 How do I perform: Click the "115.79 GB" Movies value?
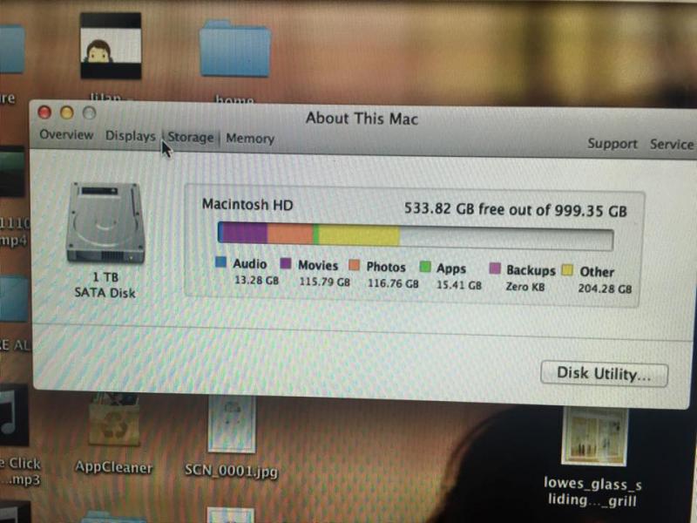[x=324, y=282]
